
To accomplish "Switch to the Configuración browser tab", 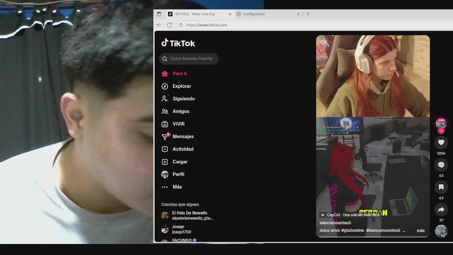I will pos(268,14).
